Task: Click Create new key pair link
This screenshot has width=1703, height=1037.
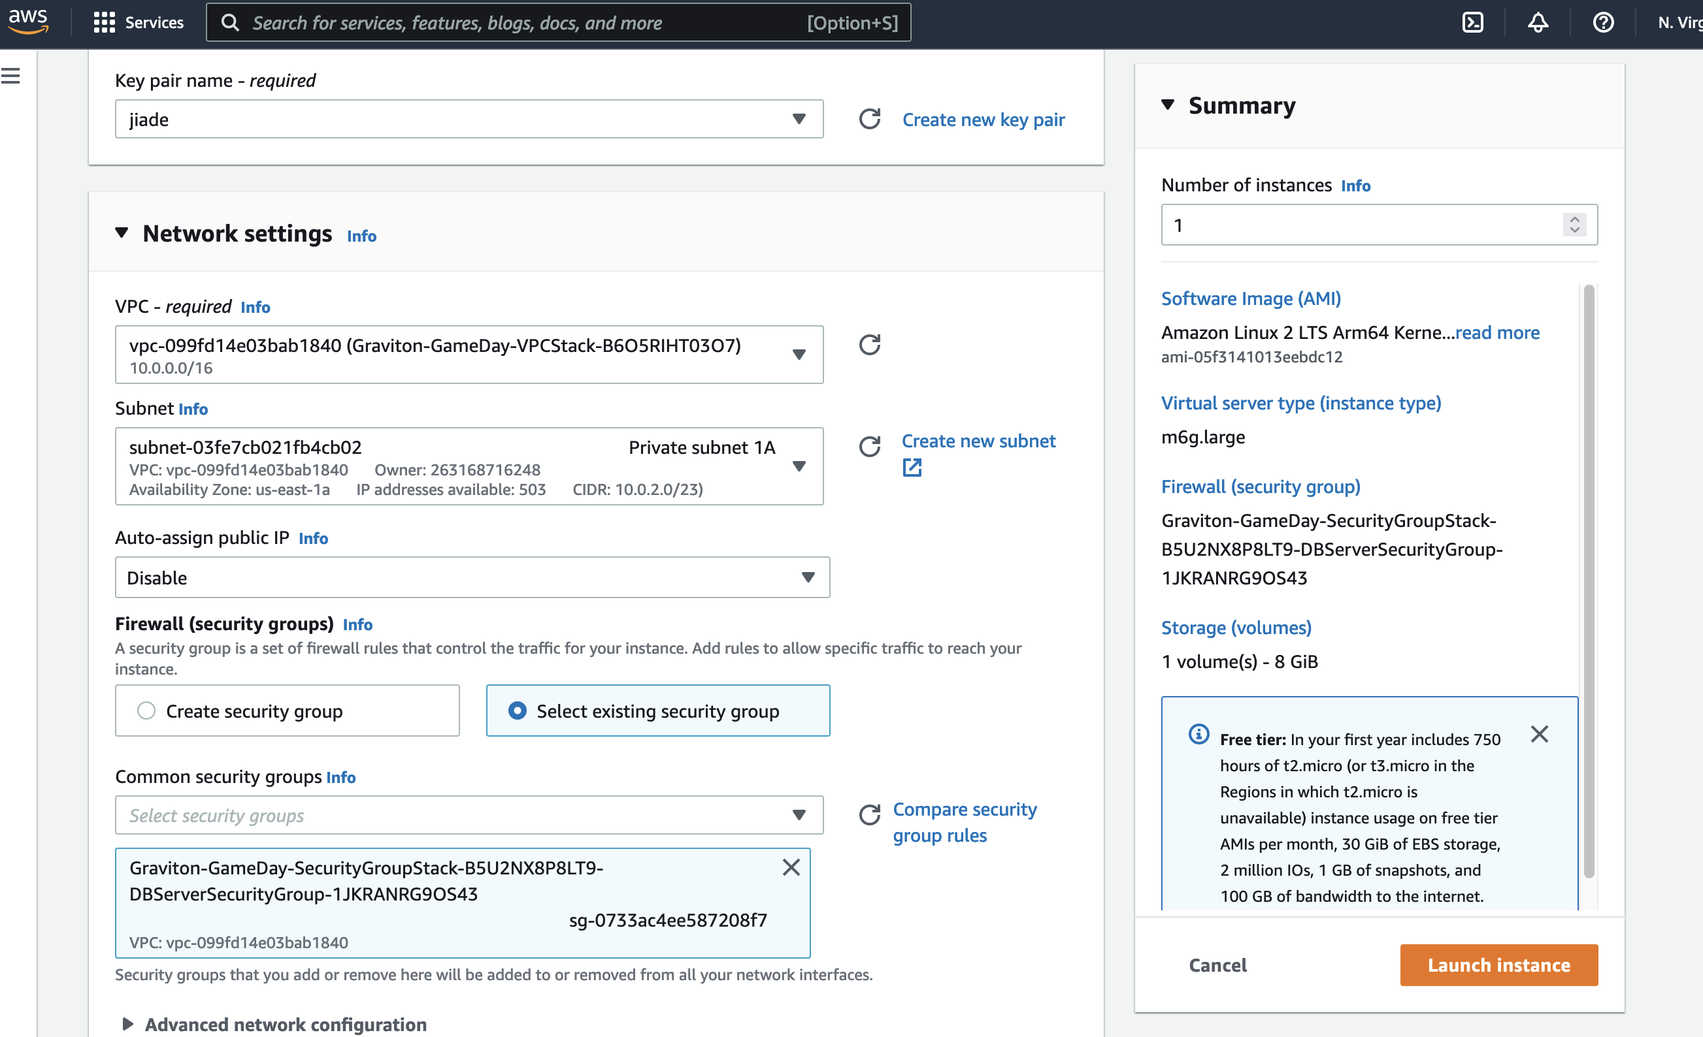Action: tap(983, 120)
